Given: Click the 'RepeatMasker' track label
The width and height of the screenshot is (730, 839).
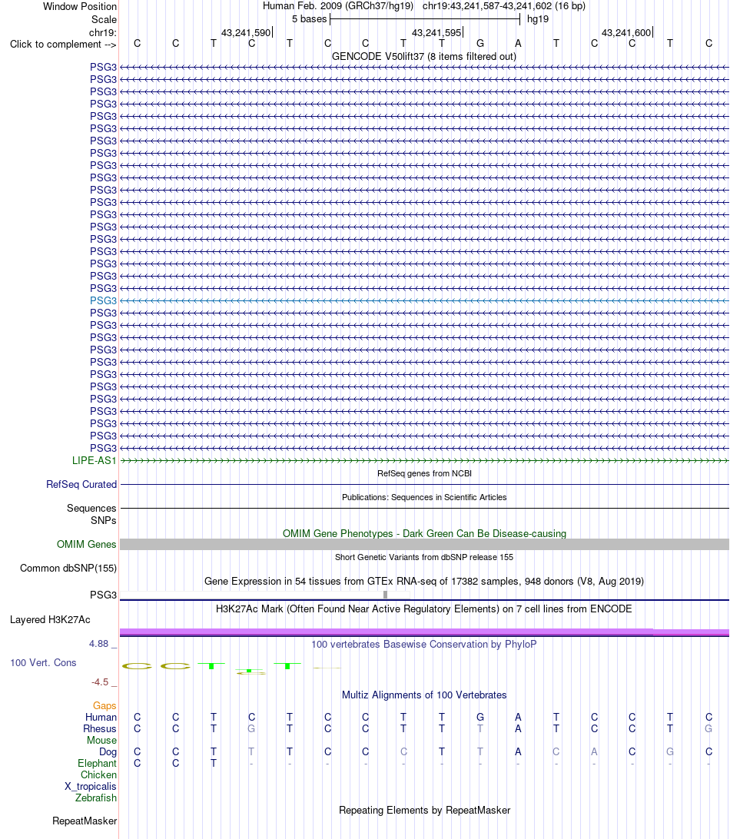Looking at the screenshot, I should tap(85, 821).
